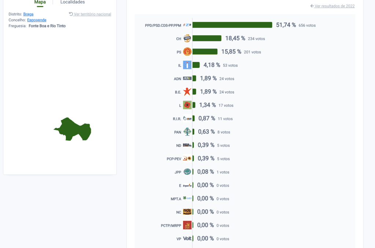This screenshot has height=248, width=375.
Task: Switch to the Localidades tab
Action: click(x=73, y=2)
